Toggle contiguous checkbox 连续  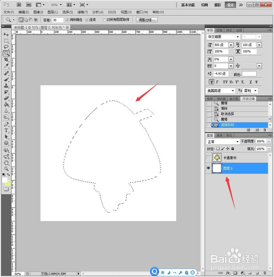pos(87,20)
